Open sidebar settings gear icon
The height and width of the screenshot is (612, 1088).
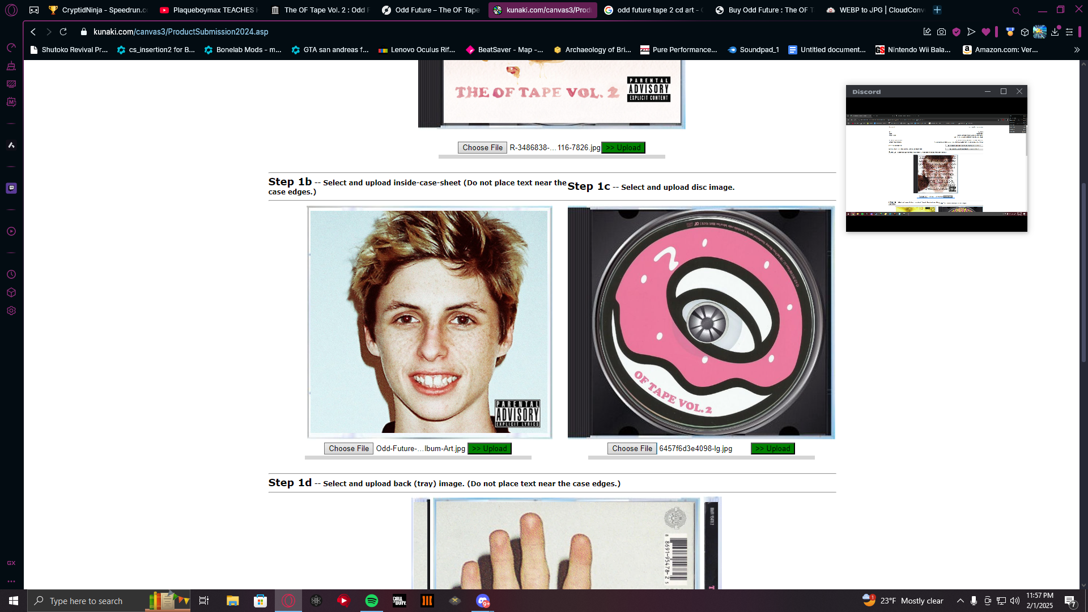(11, 311)
